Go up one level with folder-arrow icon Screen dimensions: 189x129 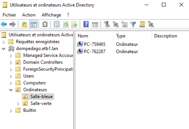[x=24, y=24]
